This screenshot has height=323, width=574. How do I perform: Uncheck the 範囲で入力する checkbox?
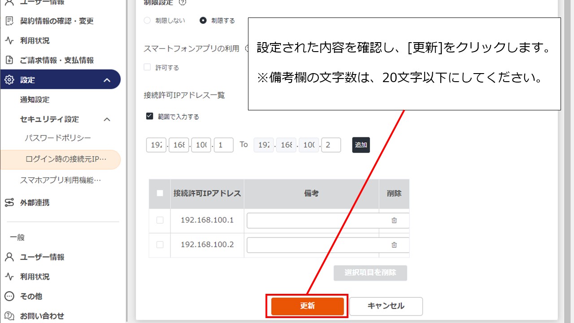(150, 117)
